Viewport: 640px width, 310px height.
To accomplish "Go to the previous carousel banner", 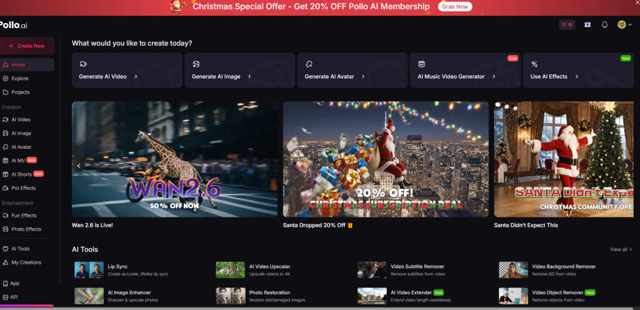I will click(78, 166).
